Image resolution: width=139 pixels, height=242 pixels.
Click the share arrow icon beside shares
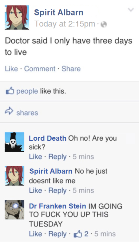pyautogui.click(x=9, y=110)
